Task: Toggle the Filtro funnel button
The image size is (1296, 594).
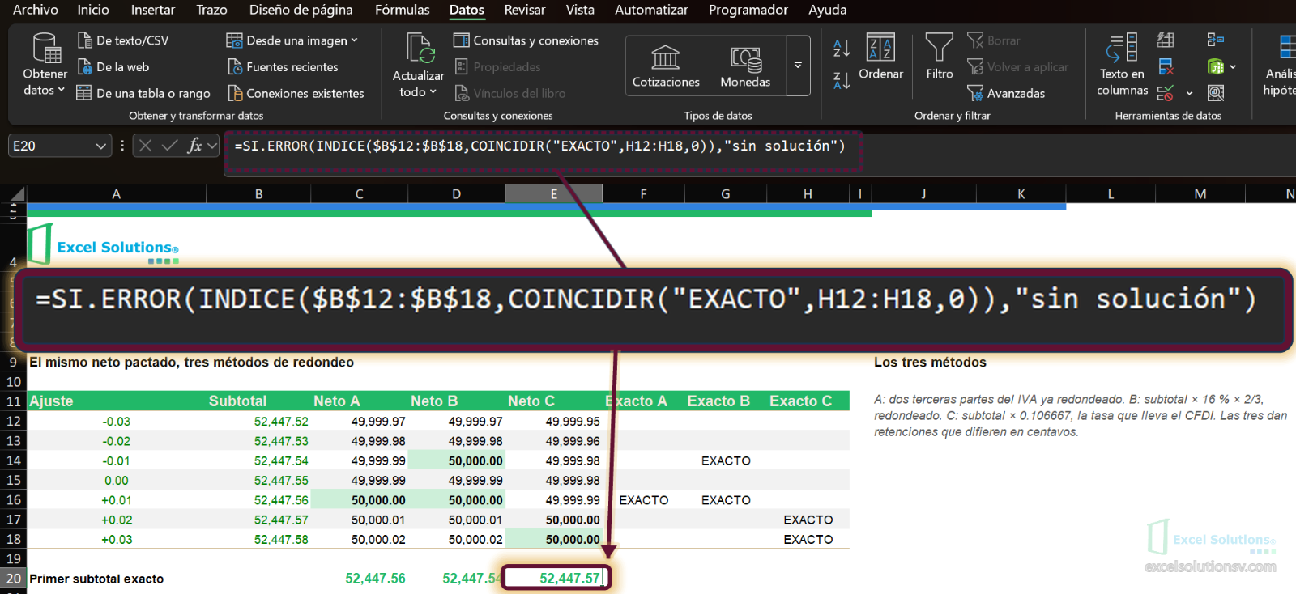Action: pos(940,57)
